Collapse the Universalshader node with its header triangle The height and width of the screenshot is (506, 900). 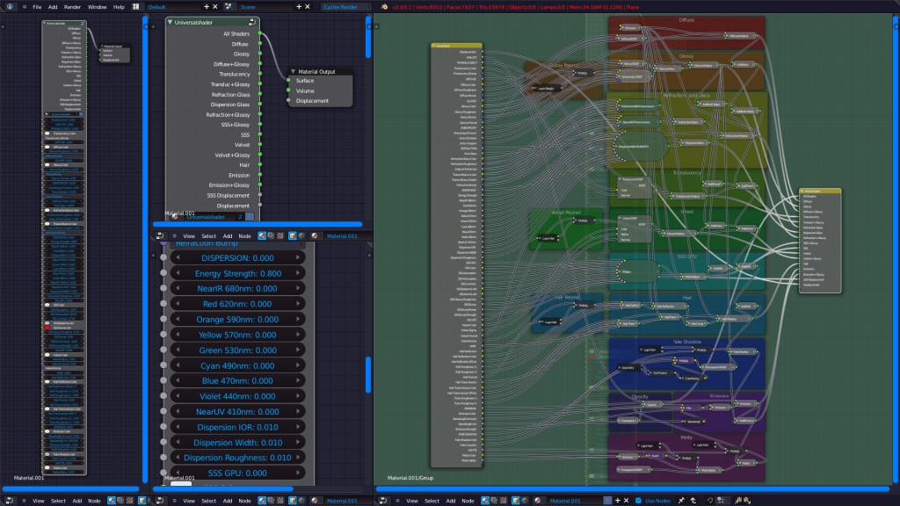tap(170, 23)
